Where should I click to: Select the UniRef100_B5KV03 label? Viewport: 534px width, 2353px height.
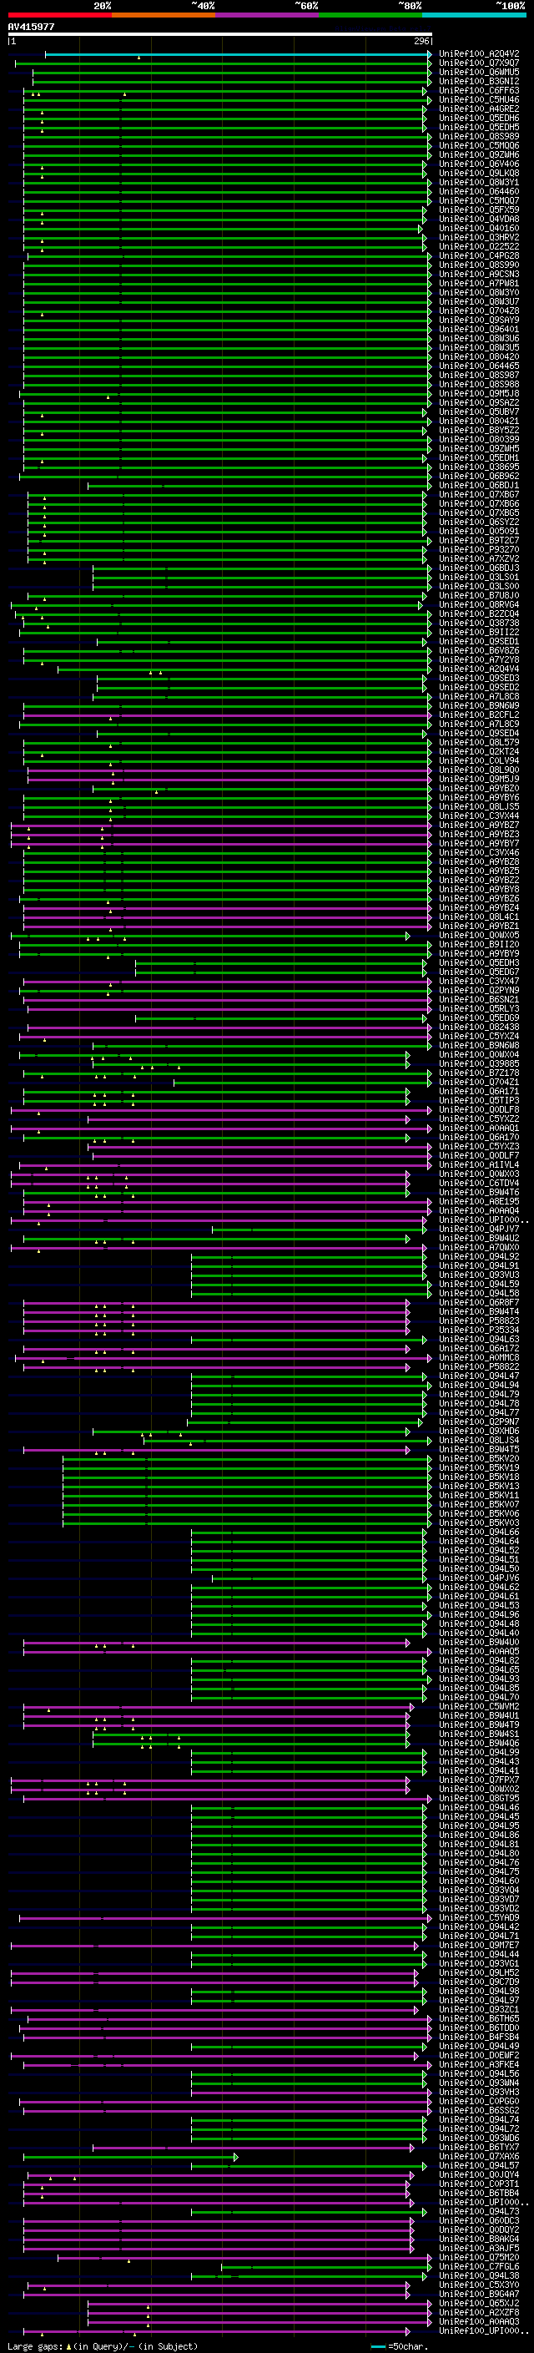click(479, 1522)
